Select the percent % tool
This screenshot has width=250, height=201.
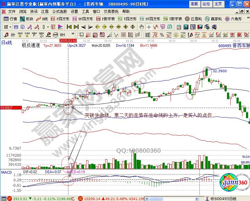162,35
